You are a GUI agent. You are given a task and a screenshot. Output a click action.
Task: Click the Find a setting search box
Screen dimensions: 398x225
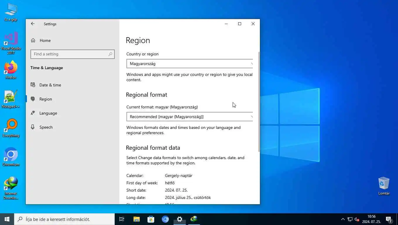(x=73, y=54)
